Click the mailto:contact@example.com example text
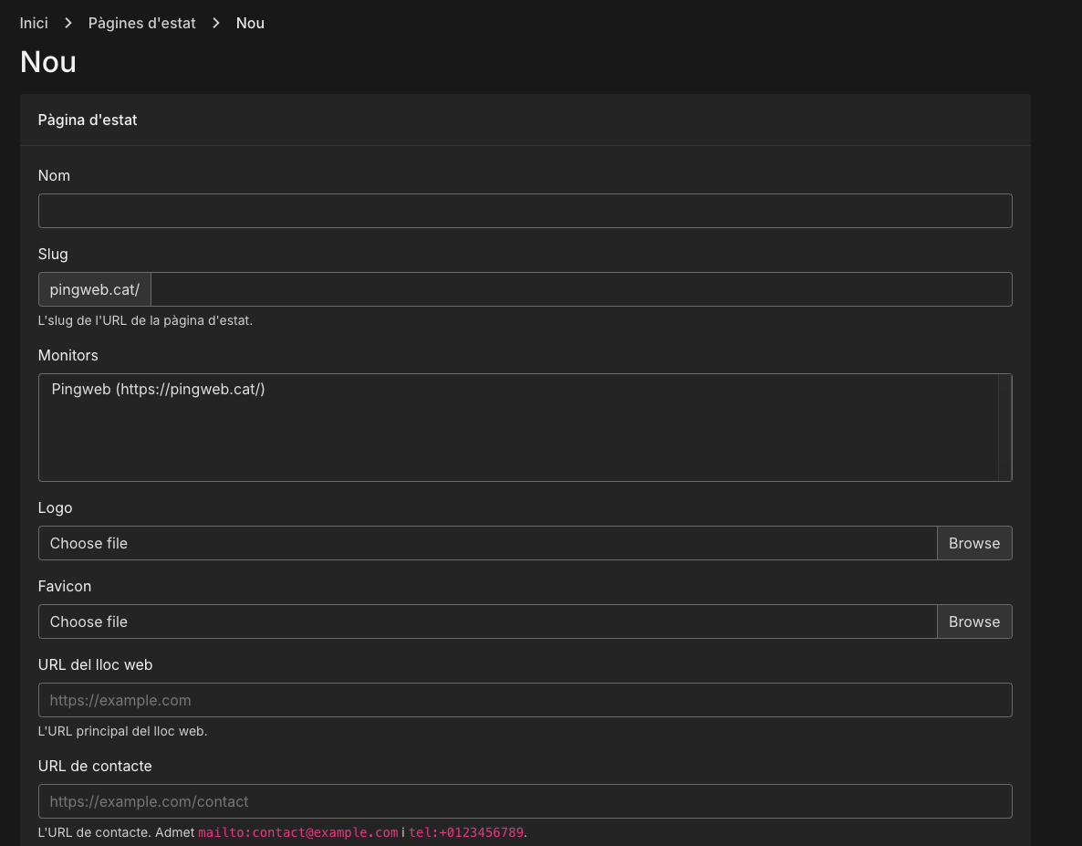The image size is (1082, 846). pos(298,832)
